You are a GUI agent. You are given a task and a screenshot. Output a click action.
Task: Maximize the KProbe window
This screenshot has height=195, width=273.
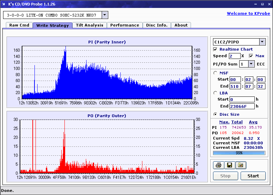[x=262, y=4]
